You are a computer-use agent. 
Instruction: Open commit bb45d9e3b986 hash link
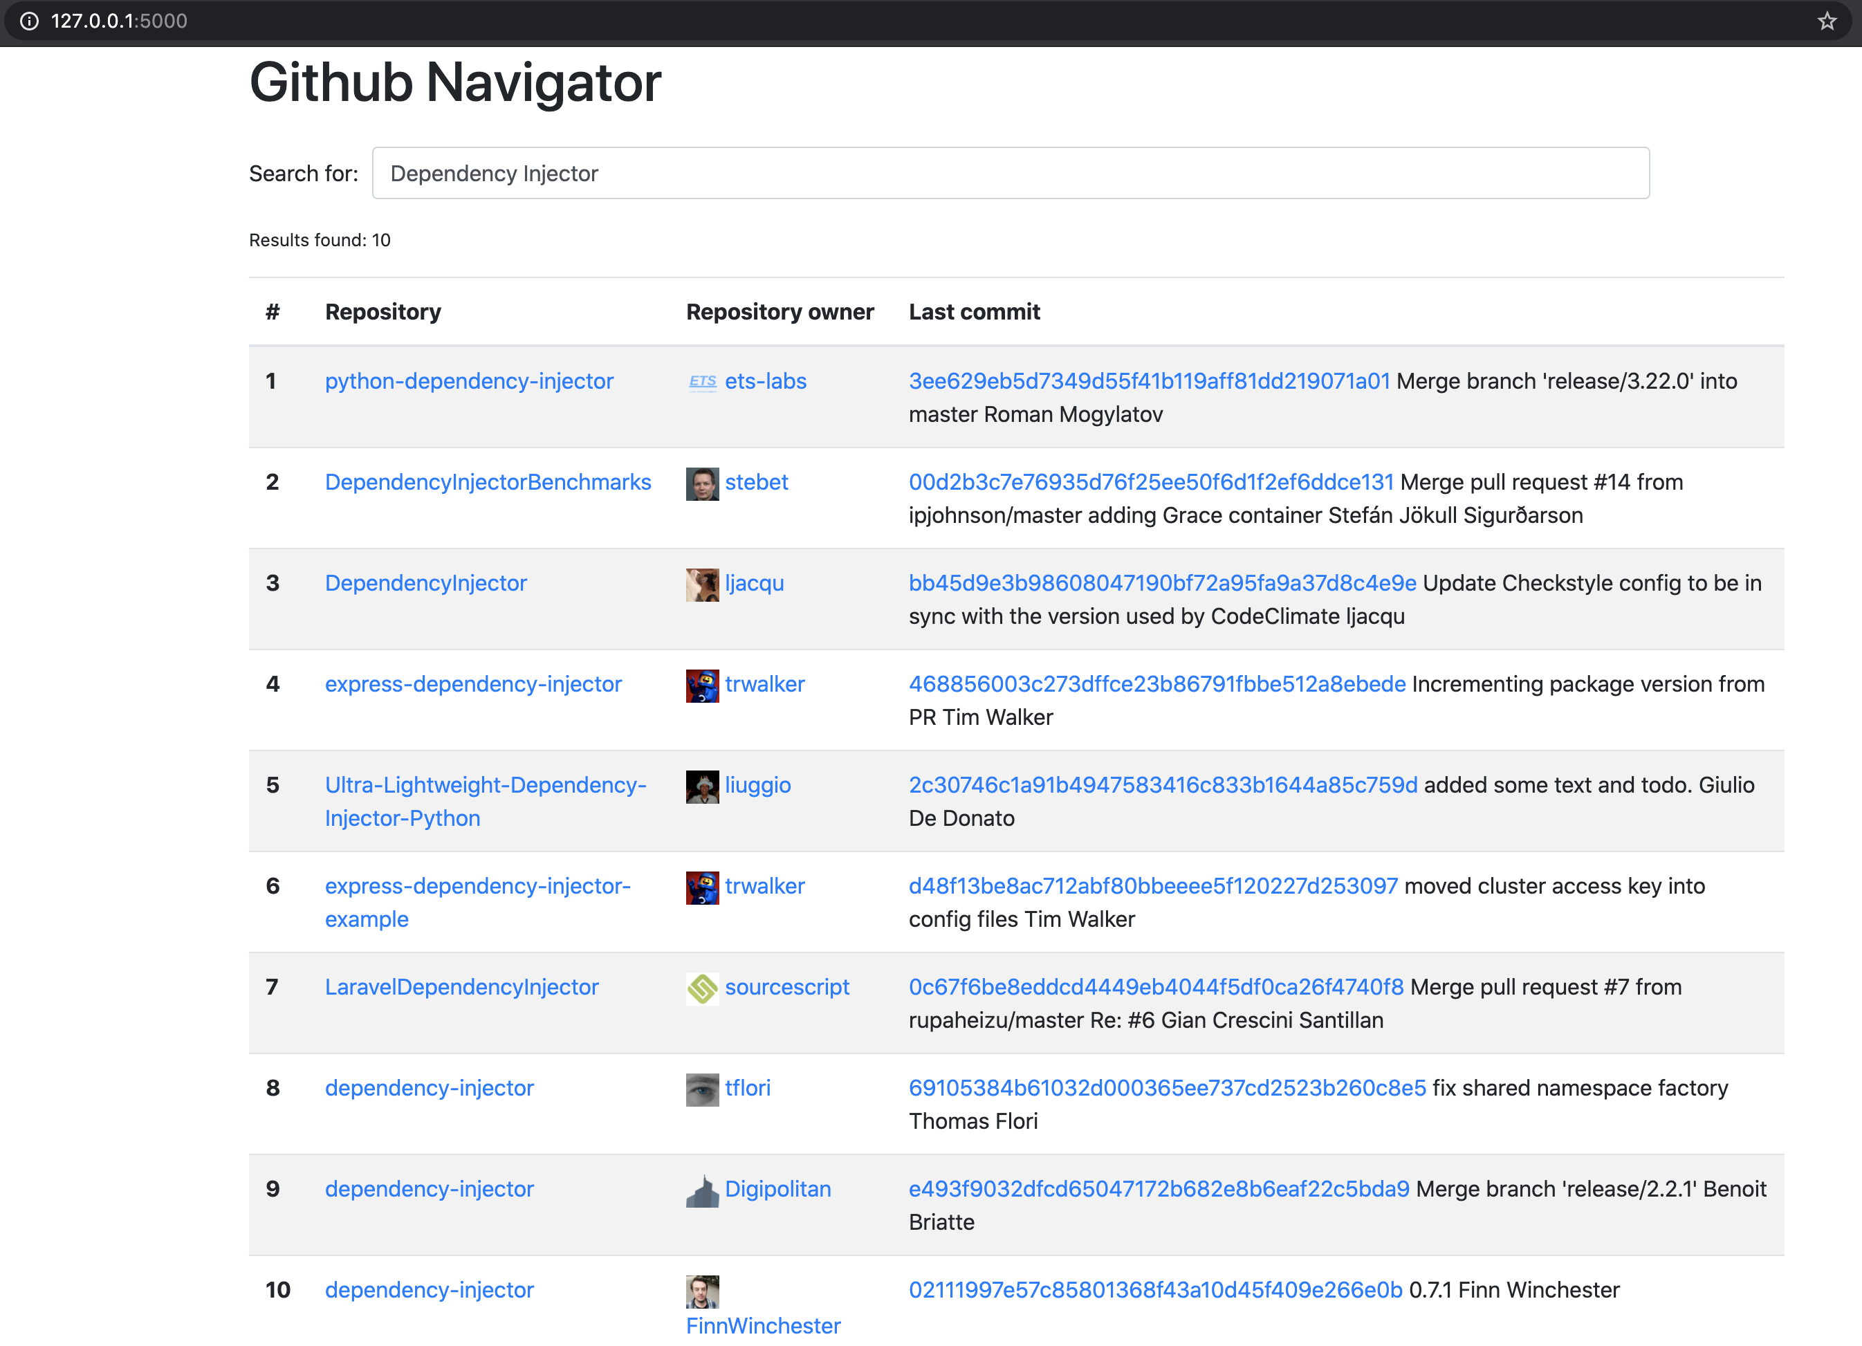1162,583
